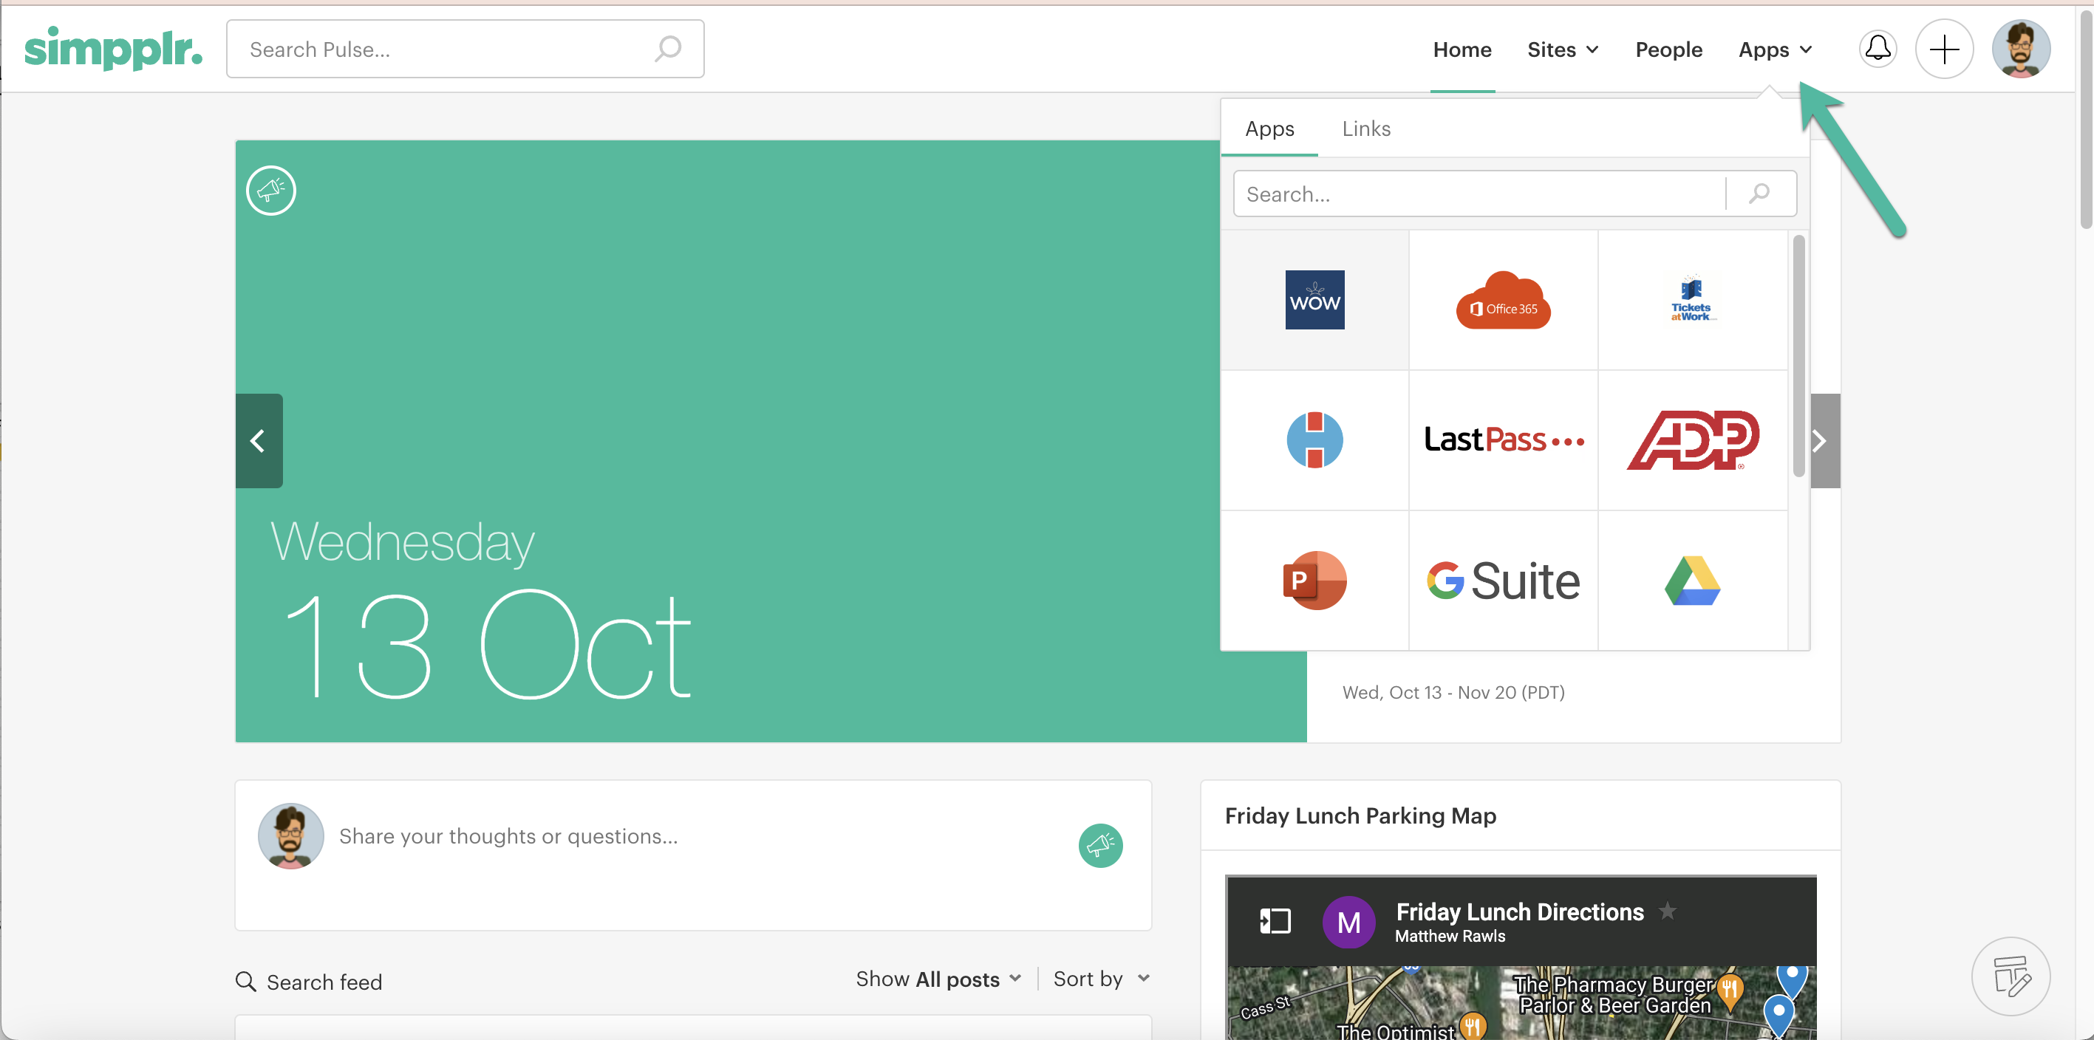
Task: Click the feedback notes icon bottom right
Action: (x=2011, y=976)
